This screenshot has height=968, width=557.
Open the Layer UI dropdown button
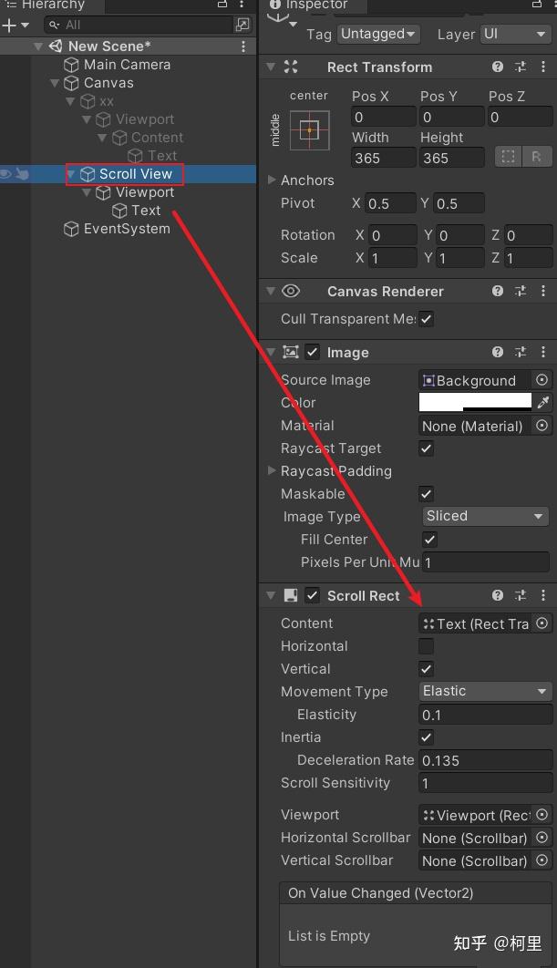515,34
